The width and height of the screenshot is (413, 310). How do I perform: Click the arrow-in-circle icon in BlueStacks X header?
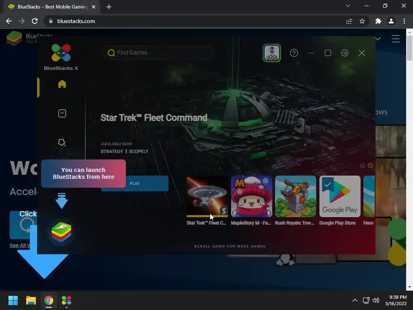pyautogui.click(x=344, y=53)
